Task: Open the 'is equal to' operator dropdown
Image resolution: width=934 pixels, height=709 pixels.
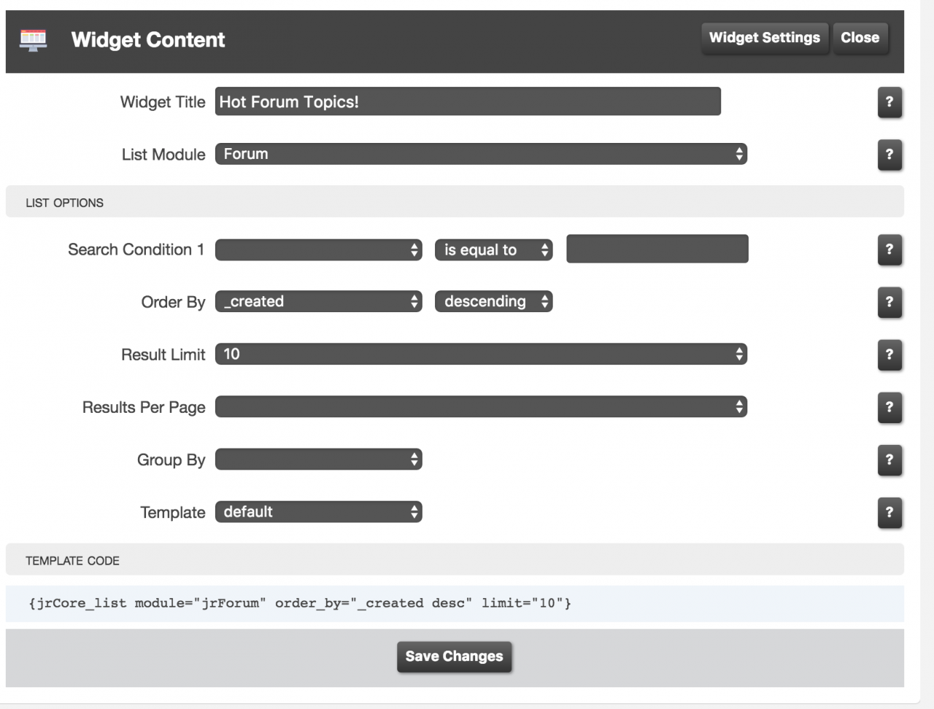Action: (493, 249)
